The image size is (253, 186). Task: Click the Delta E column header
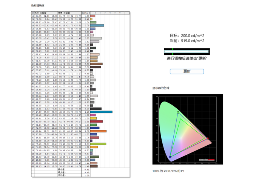pyautogui.click(x=86, y=13)
